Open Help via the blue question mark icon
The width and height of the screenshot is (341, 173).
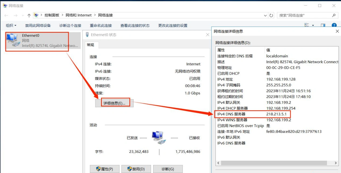[334, 25]
